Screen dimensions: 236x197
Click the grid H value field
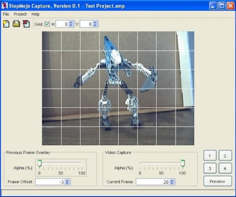(62, 24)
